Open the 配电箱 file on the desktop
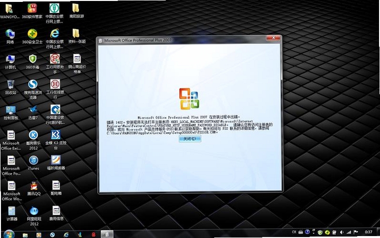Viewport: 380px width, 238px height. click(x=56, y=188)
